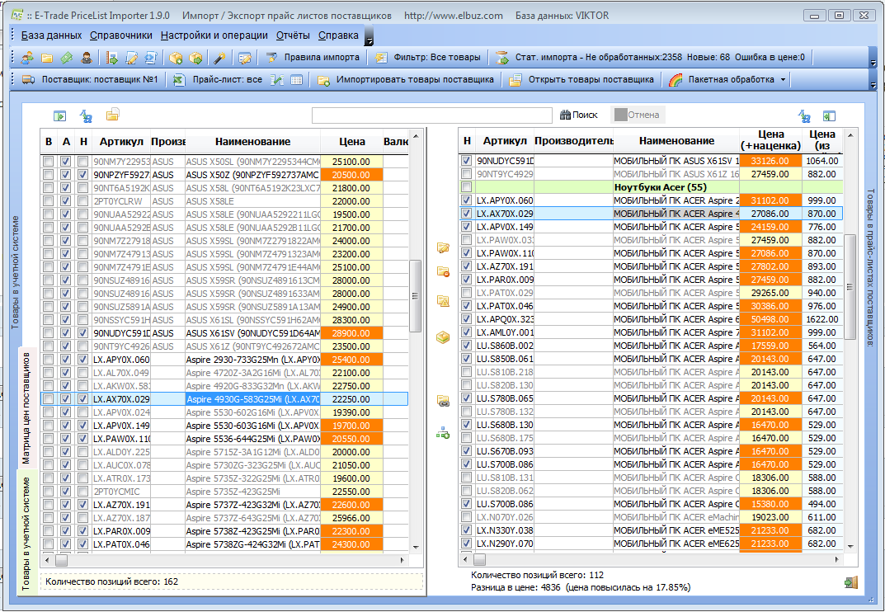Toggle column В checkbox for 90NM7Y22953 row
This screenshot has height=612, width=885.
coord(49,162)
